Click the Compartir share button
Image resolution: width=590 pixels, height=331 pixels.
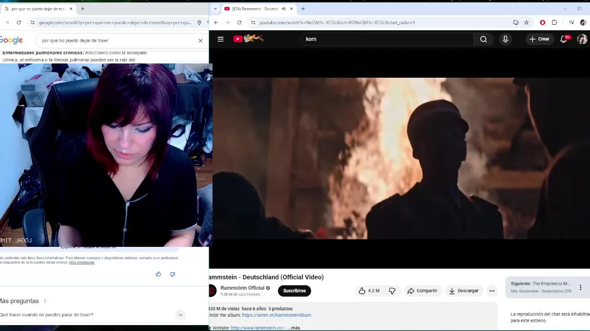pos(422,291)
